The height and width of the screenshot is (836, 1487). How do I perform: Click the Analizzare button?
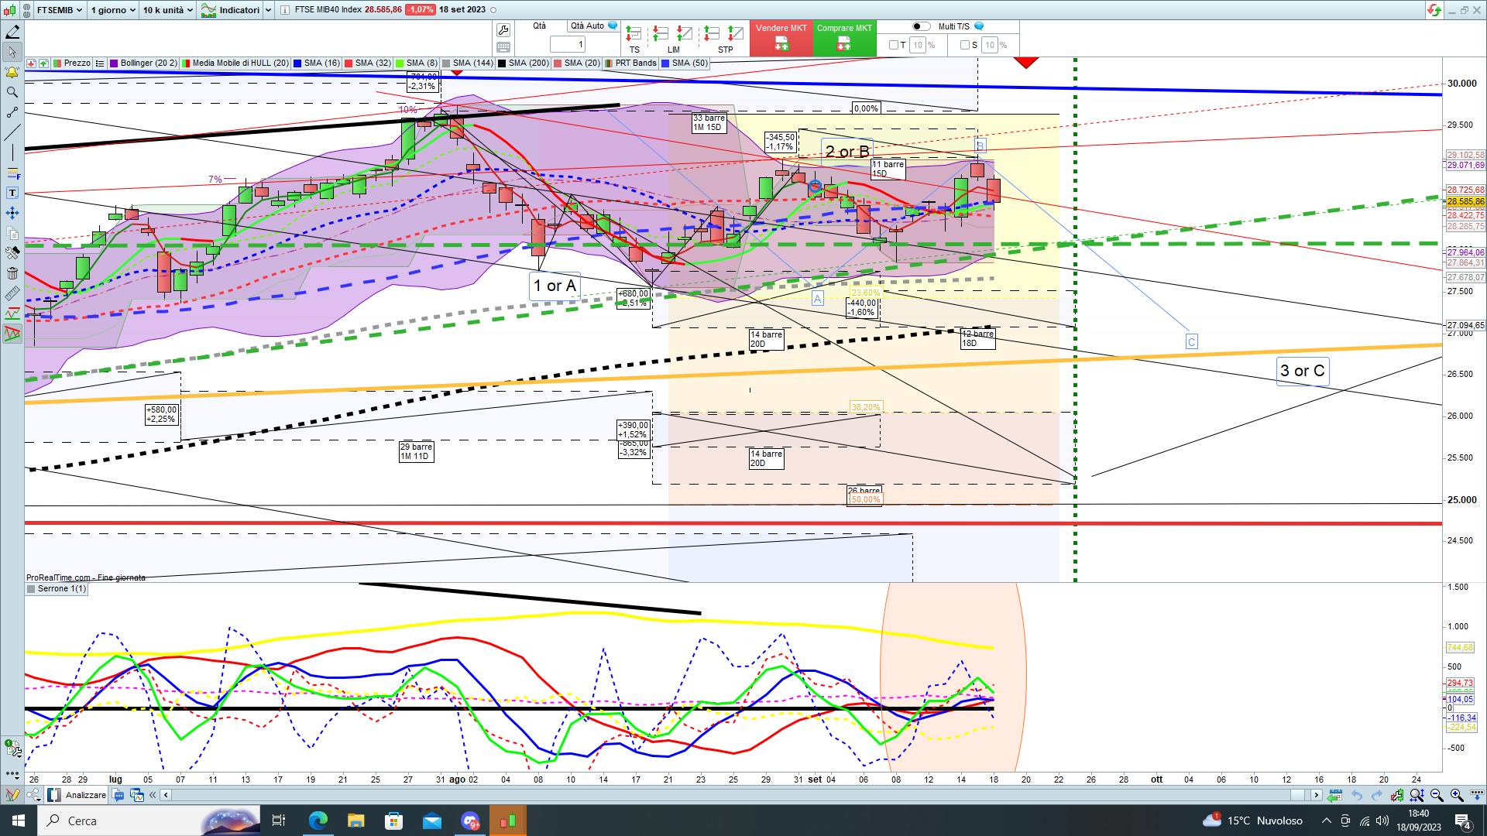(77, 795)
